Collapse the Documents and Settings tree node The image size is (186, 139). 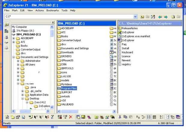tap(13, 57)
